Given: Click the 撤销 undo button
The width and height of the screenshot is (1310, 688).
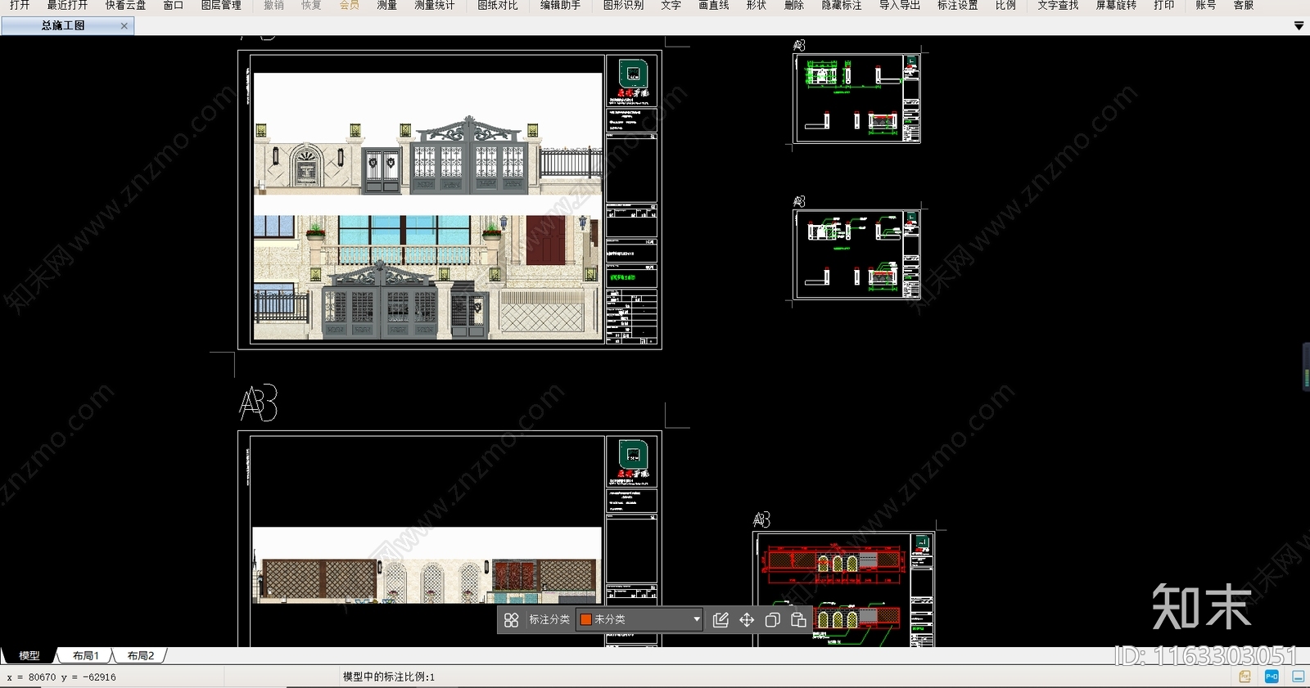Looking at the screenshot, I should click(x=273, y=6).
